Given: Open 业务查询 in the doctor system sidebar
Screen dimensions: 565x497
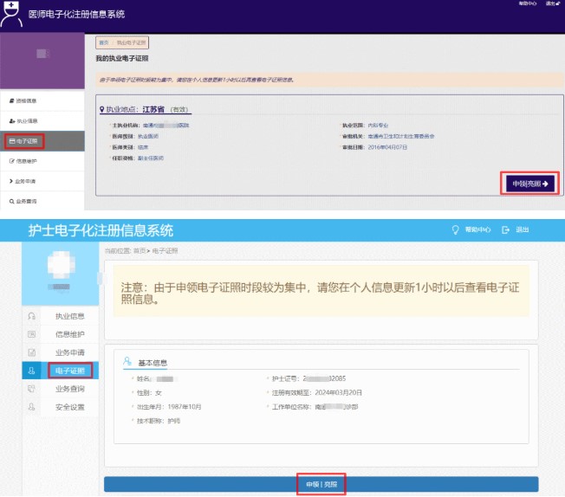Looking at the screenshot, I should pos(26,201).
